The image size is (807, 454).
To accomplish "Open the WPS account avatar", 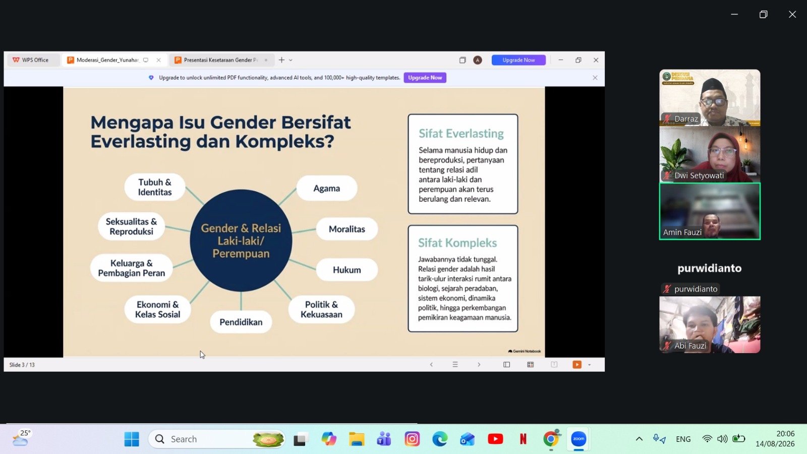I will pos(478,60).
